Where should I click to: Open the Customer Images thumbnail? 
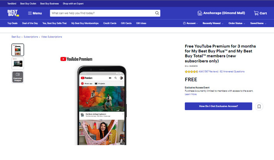18,77
